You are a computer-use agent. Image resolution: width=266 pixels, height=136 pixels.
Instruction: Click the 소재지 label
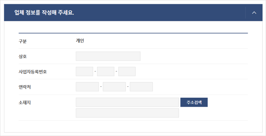[x=24, y=103]
